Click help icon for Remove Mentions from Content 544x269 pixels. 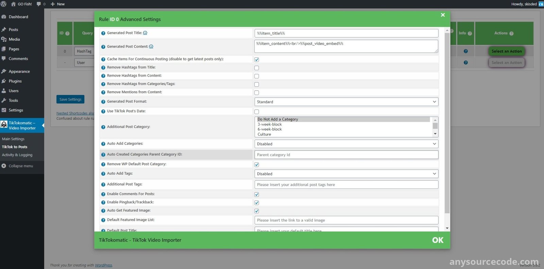[103, 92]
